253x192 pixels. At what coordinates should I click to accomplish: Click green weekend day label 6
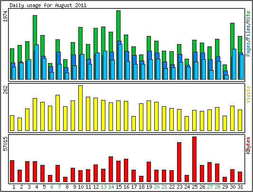pyautogui.click(x=52, y=187)
